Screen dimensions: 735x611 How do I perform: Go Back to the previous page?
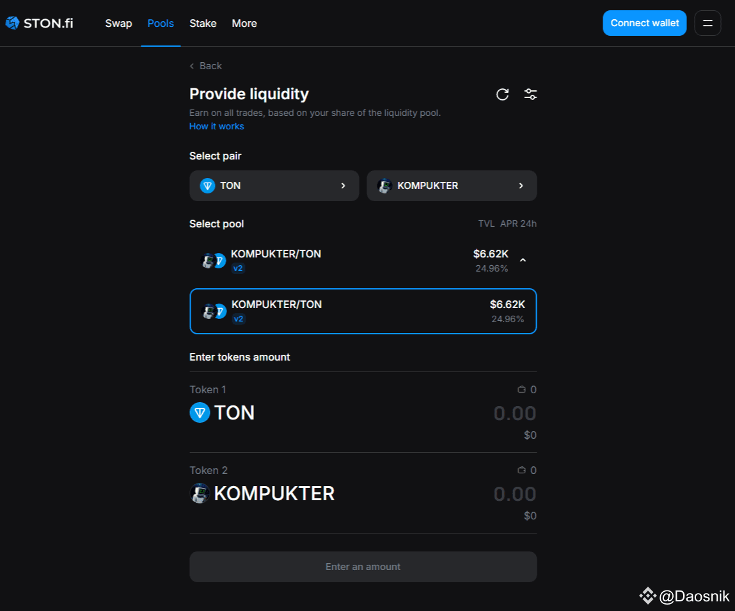click(206, 66)
